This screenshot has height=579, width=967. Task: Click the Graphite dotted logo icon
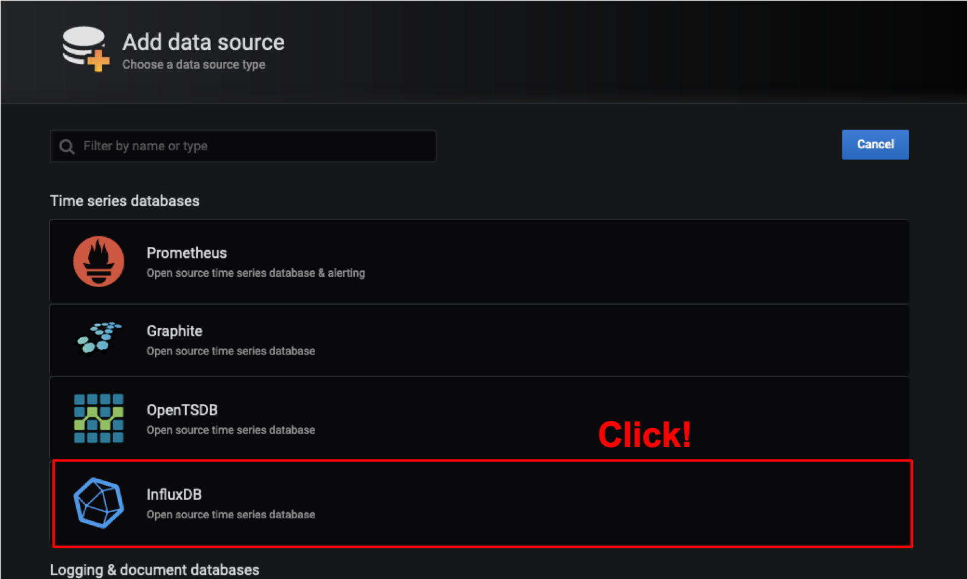click(99, 338)
